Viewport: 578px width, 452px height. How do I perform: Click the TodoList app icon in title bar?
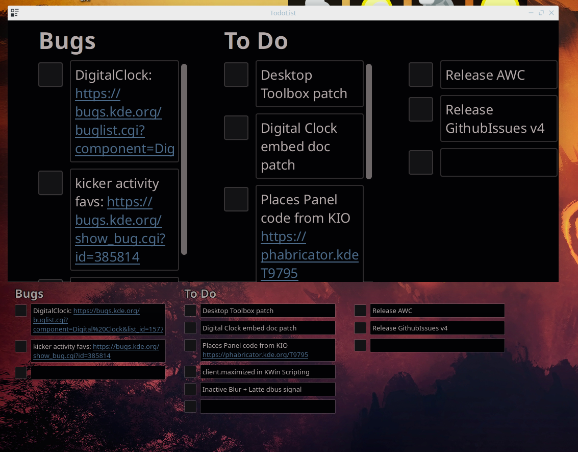tap(15, 13)
